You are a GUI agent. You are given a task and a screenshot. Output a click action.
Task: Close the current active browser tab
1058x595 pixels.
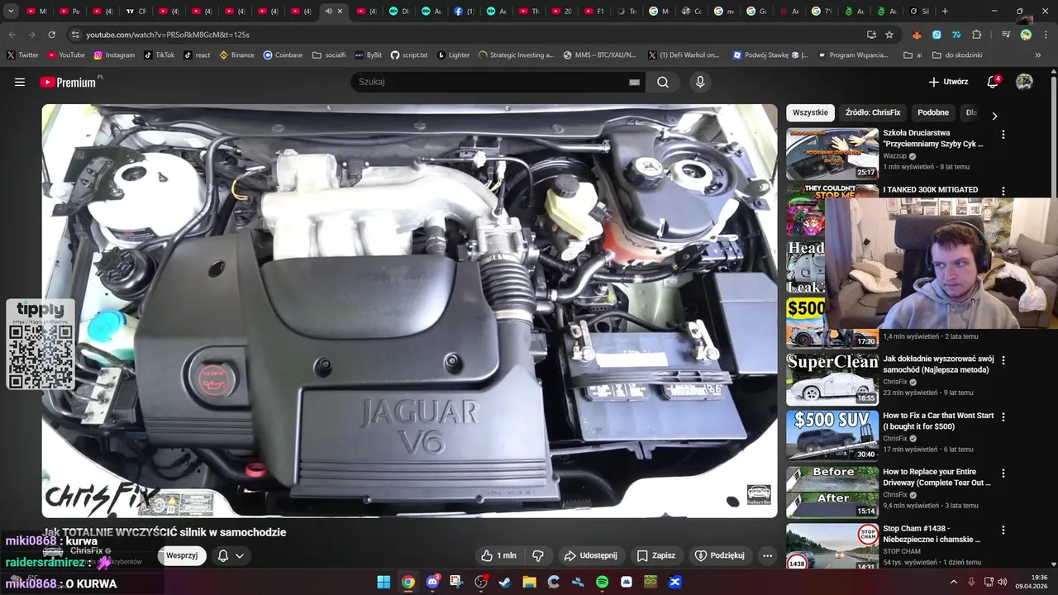click(x=340, y=12)
